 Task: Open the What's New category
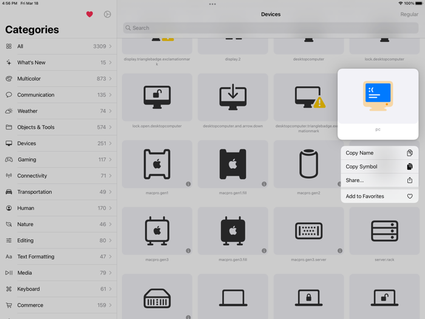pos(58,63)
